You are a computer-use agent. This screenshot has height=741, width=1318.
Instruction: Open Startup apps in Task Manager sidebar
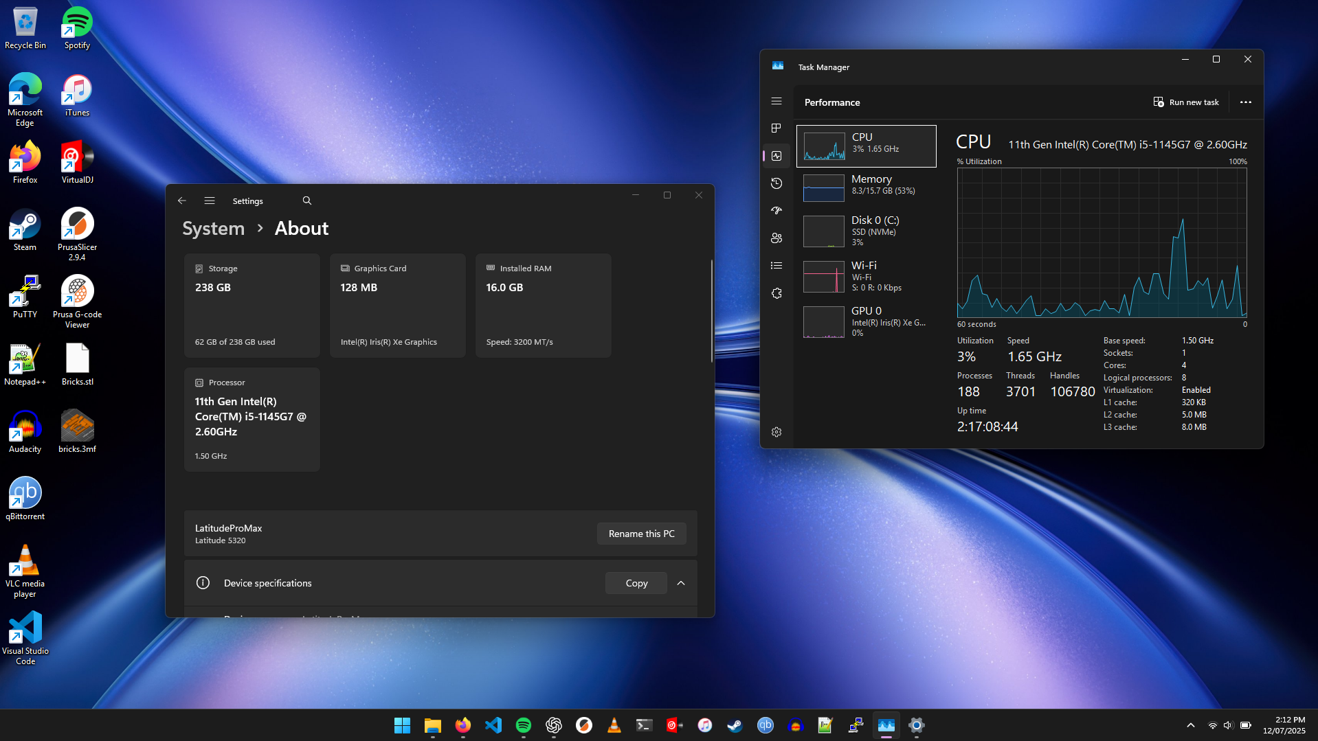(x=776, y=211)
